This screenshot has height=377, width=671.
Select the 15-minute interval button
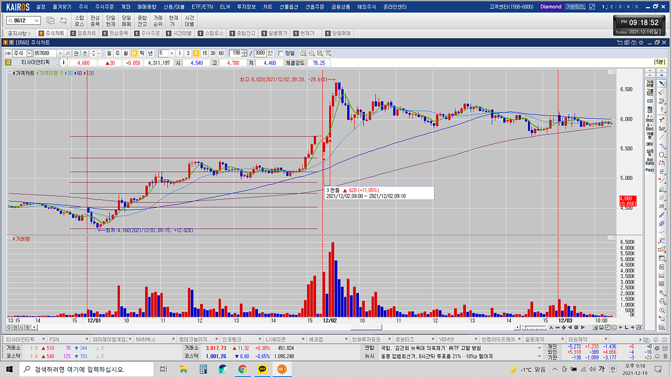point(205,53)
